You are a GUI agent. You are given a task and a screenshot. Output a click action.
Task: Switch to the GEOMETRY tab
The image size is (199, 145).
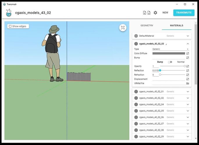click(x=147, y=26)
